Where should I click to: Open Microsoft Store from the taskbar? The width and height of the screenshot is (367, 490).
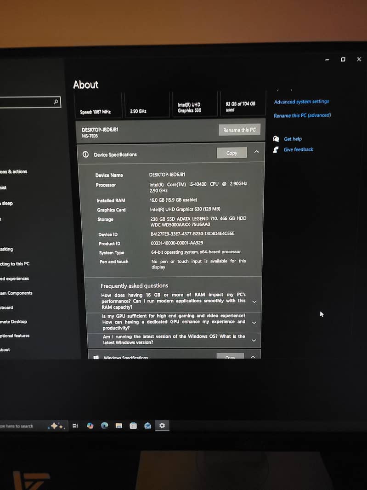point(133,425)
